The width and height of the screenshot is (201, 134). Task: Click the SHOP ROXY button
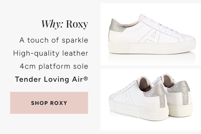49,103
